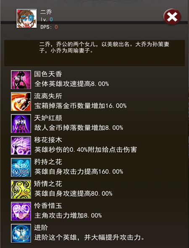Tap the 怜香惜玉 heart icon
The image size is (189, 248).
[21, 211]
